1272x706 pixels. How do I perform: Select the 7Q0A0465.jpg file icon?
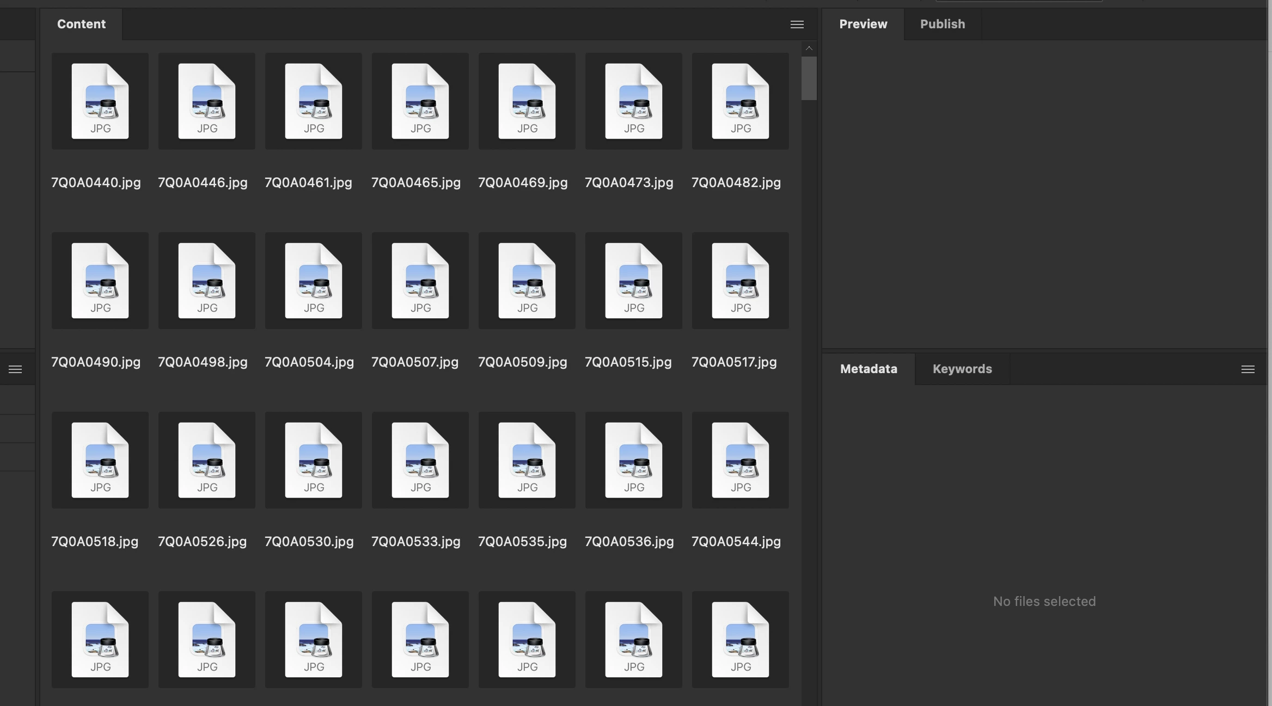click(x=420, y=101)
